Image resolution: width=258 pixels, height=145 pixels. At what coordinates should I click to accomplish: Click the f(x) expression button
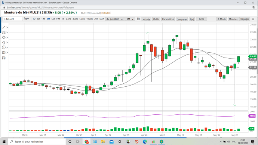(x=192, y=19)
